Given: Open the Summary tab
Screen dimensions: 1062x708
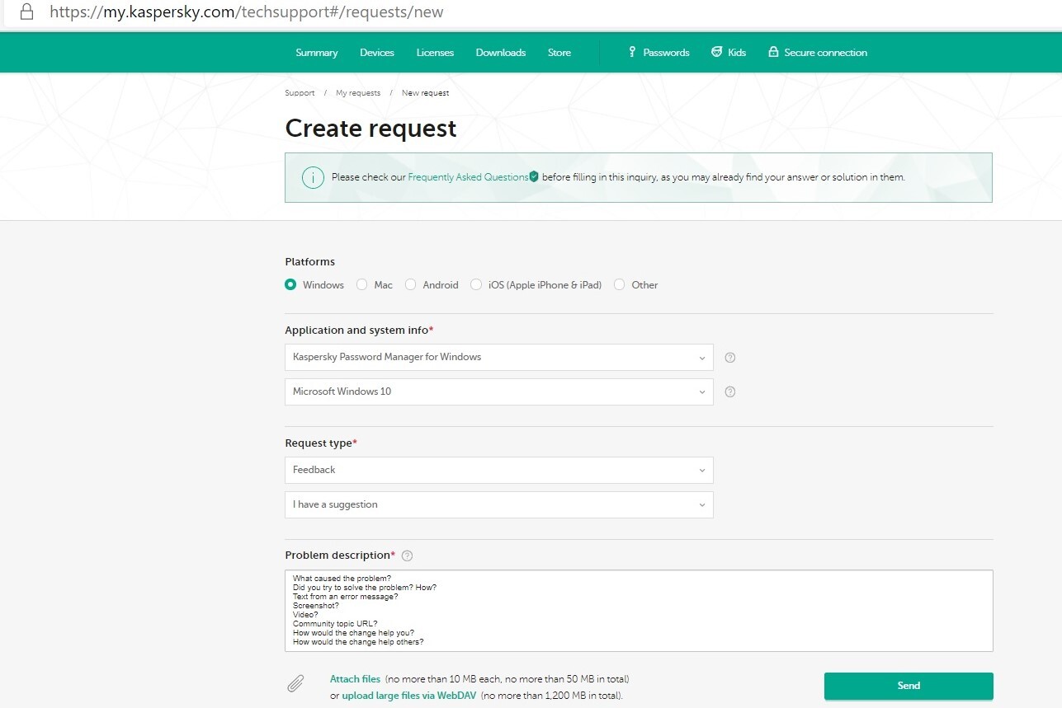Looking at the screenshot, I should (x=317, y=52).
